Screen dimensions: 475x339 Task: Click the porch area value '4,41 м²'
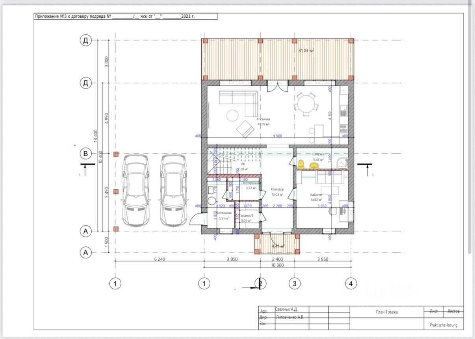pyautogui.click(x=278, y=246)
